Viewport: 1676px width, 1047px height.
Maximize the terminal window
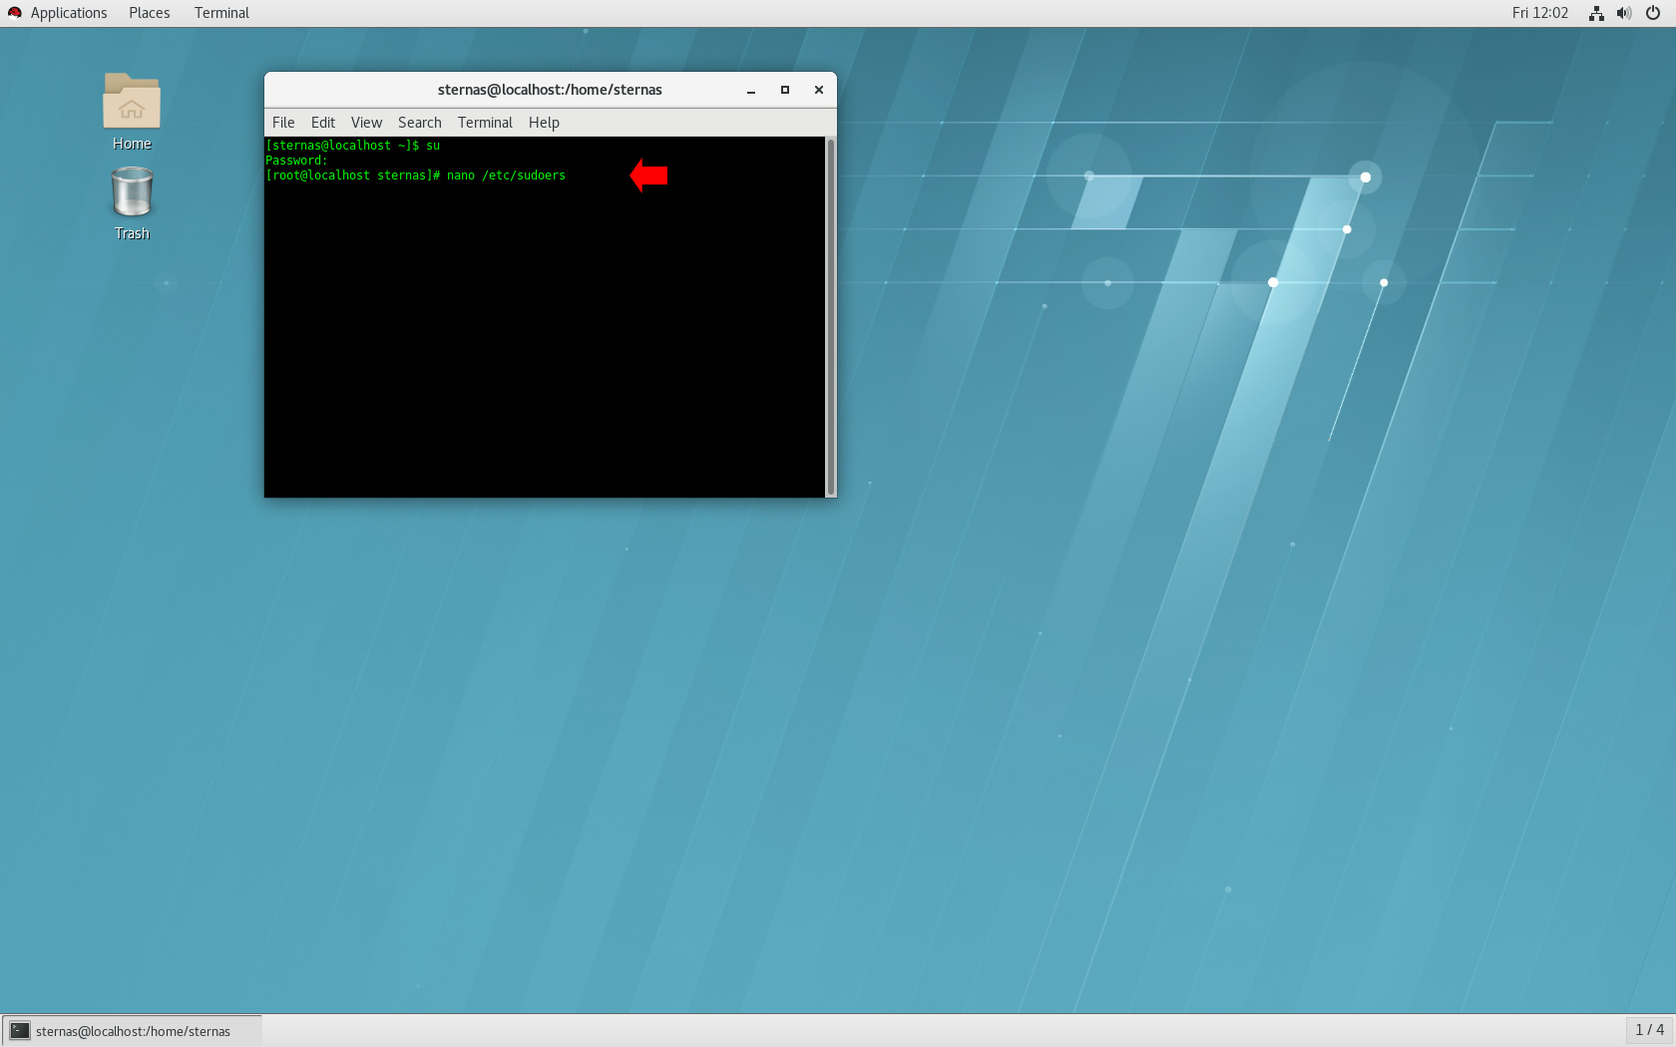(x=785, y=90)
